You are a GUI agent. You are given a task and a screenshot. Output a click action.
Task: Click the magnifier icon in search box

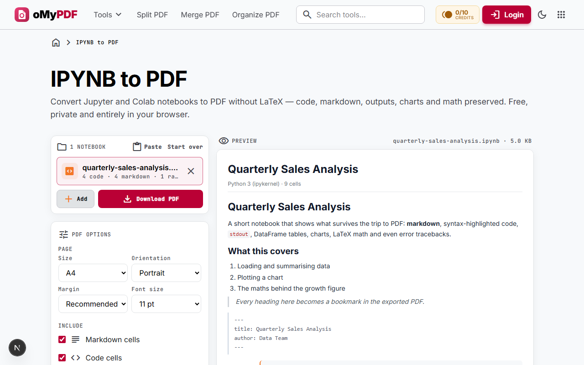pos(308,15)
